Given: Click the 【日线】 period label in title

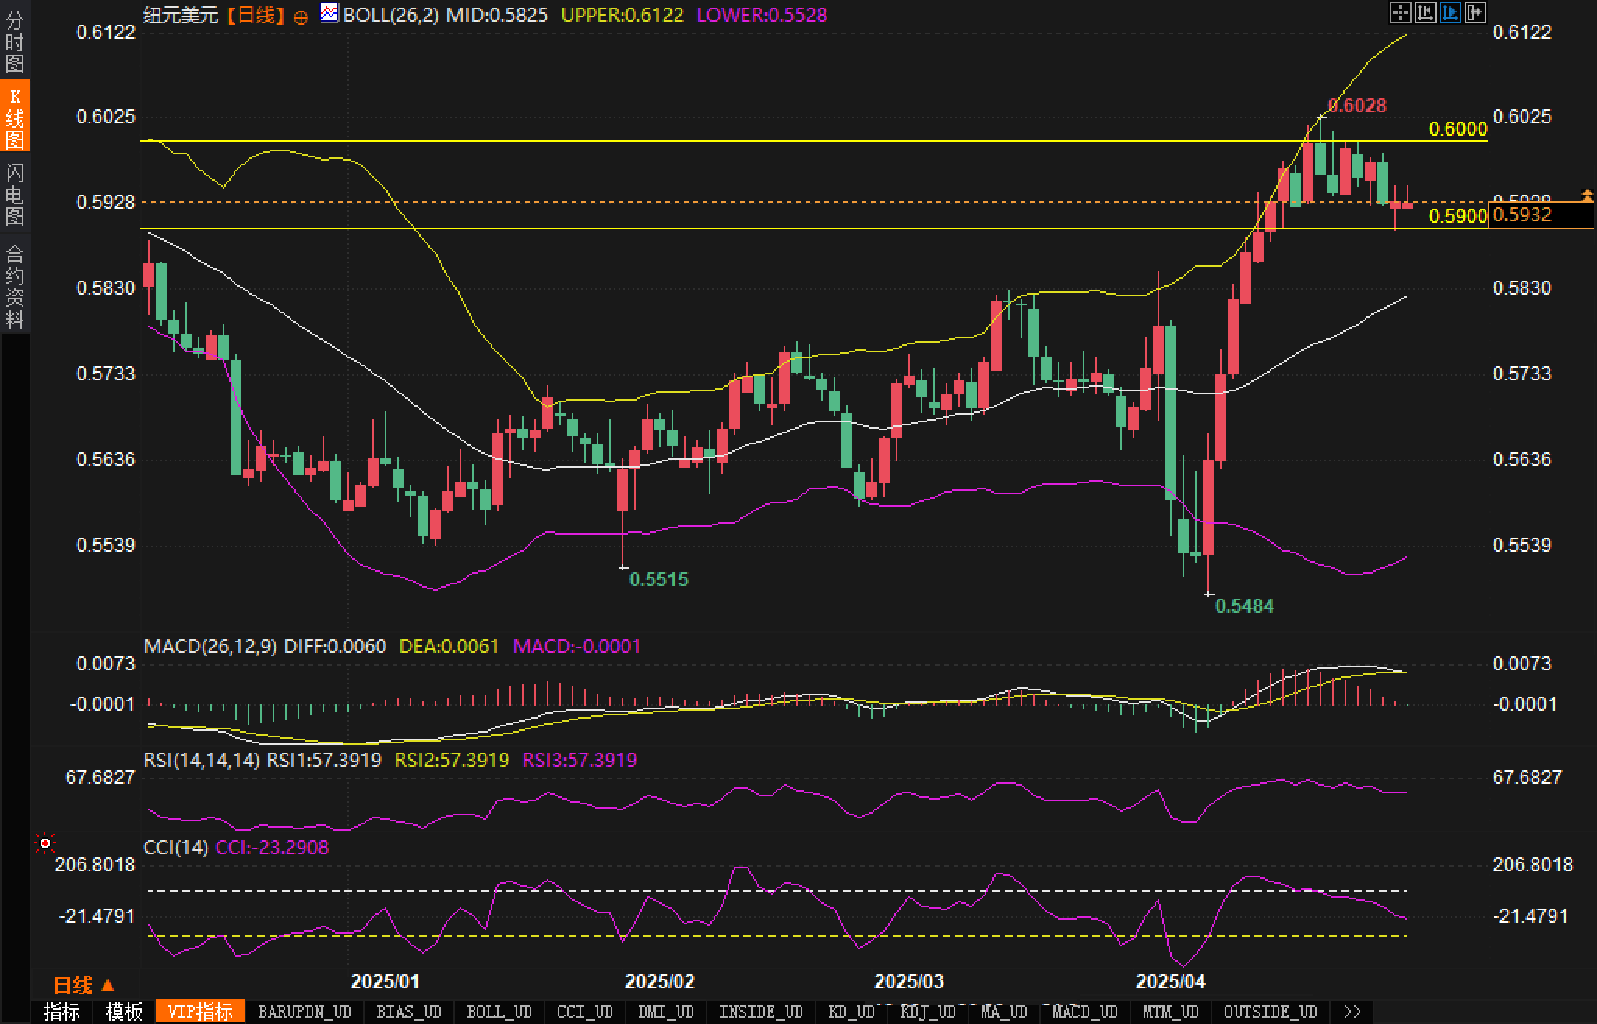Looking at the screenshot, I should pos(256,15).
